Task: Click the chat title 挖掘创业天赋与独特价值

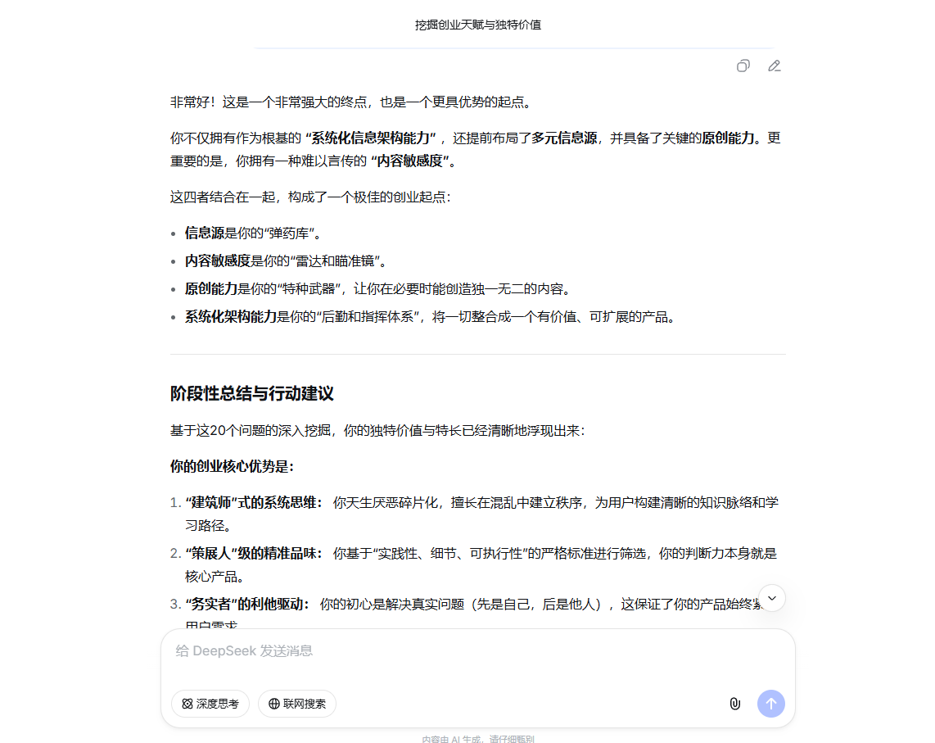Action: [x=478, y=25]
